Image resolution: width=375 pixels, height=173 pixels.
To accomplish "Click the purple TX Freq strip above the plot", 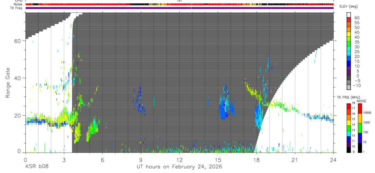I will pos(179,8).
